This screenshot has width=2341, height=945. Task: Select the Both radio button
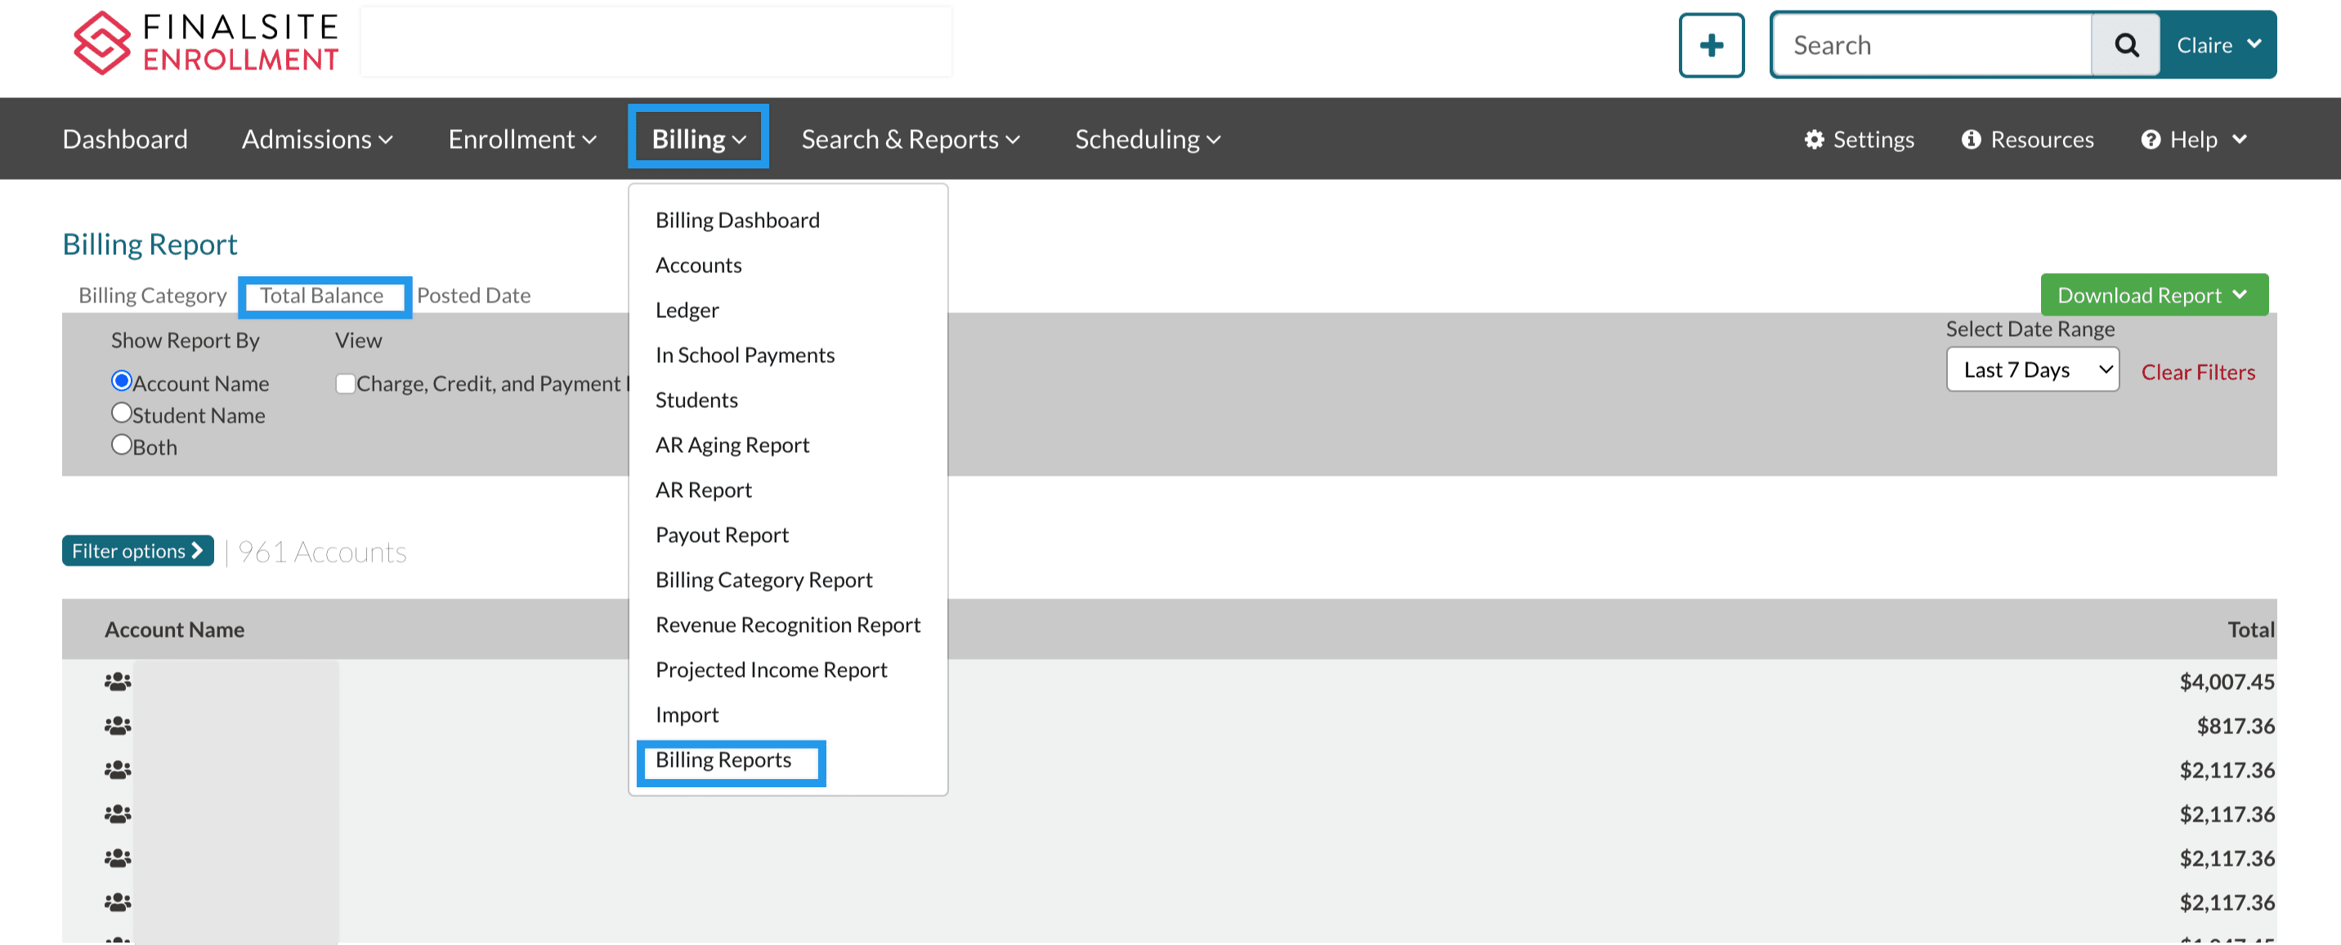tap(122, 446)
